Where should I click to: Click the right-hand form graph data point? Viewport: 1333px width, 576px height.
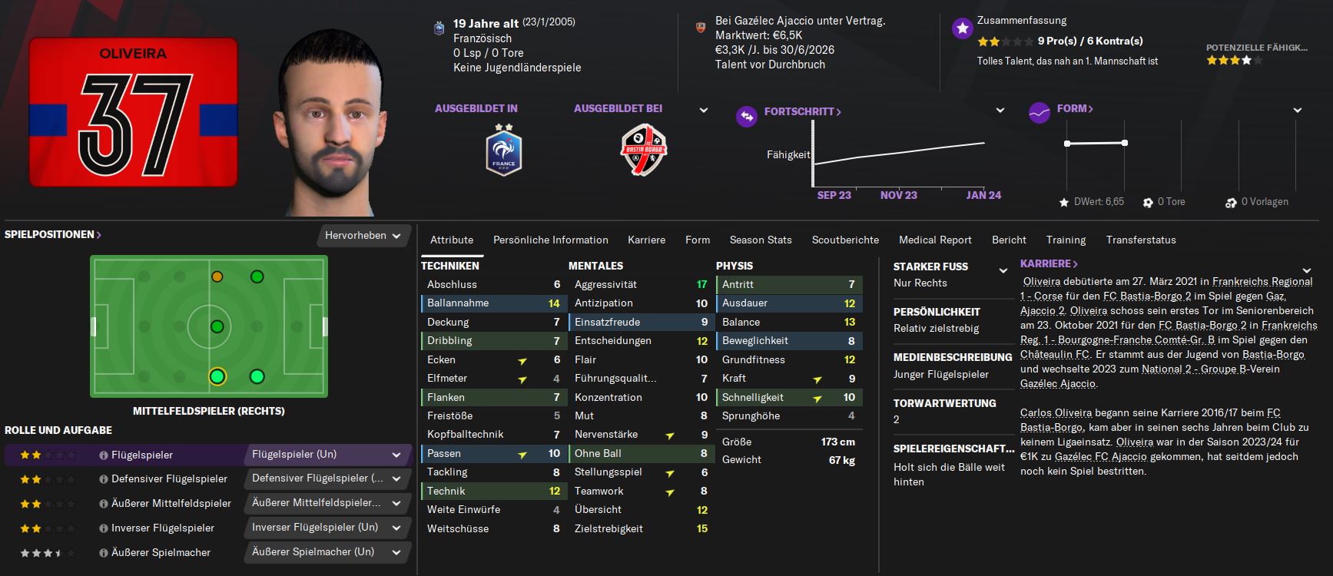(x=1125, y=143)
